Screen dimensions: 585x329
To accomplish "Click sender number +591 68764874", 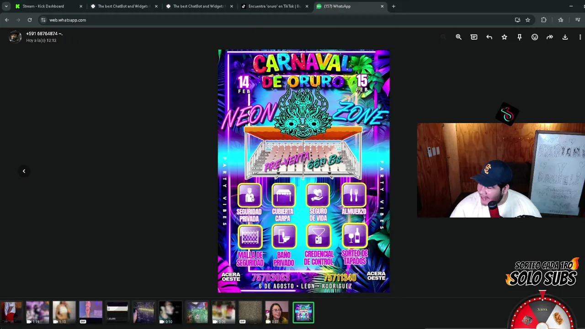I will click(44, 34).
